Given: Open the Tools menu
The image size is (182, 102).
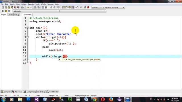Looking at the screenshot, I should 37,4.
